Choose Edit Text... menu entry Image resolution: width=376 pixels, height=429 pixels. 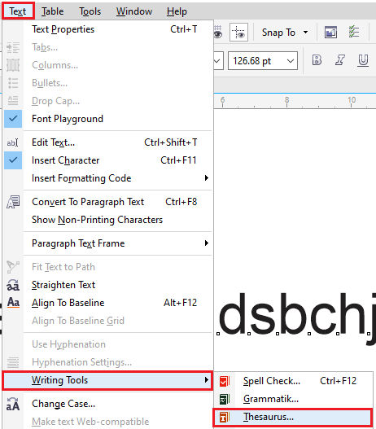[108, 142]
